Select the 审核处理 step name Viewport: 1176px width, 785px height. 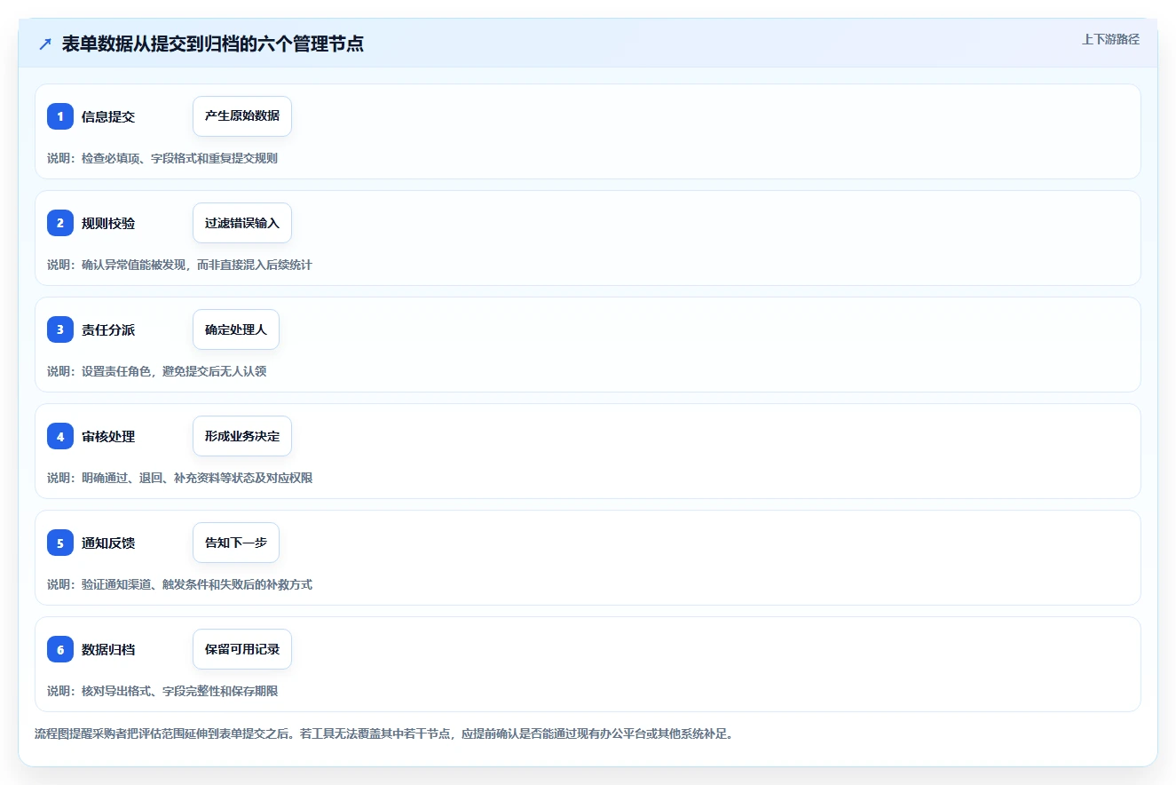tap(108, 436)
